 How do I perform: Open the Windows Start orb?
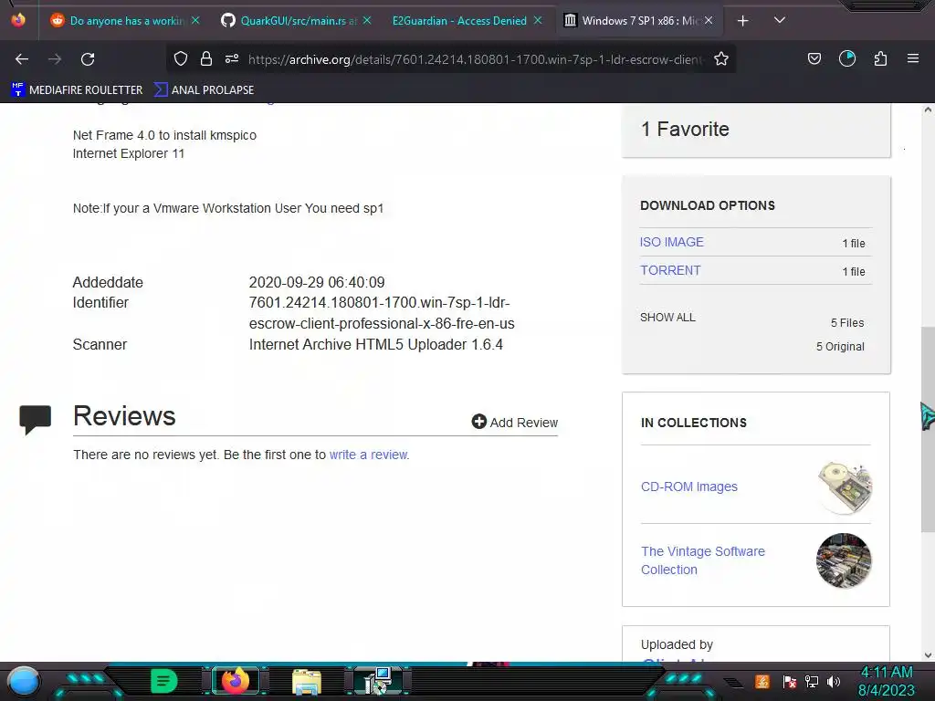click(x=24, y=681)
